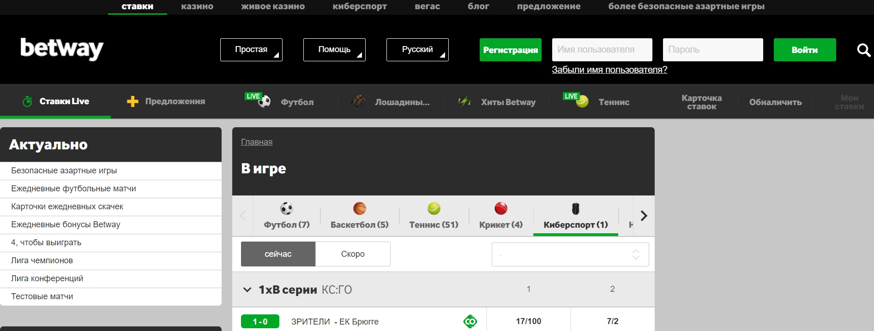This screenshot has height=331, width=874.
Task: Open the empty market selector combo box
Action: coord(570,254)
